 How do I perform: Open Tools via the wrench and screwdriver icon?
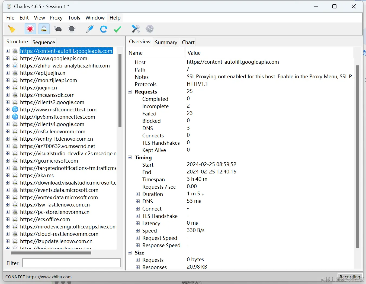point(136,29)
